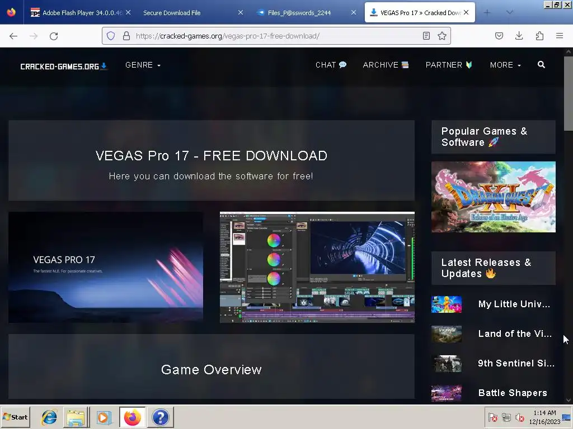Open the list all tabs arrow
The image size is (573, 429).
click(x=510, y=13)
